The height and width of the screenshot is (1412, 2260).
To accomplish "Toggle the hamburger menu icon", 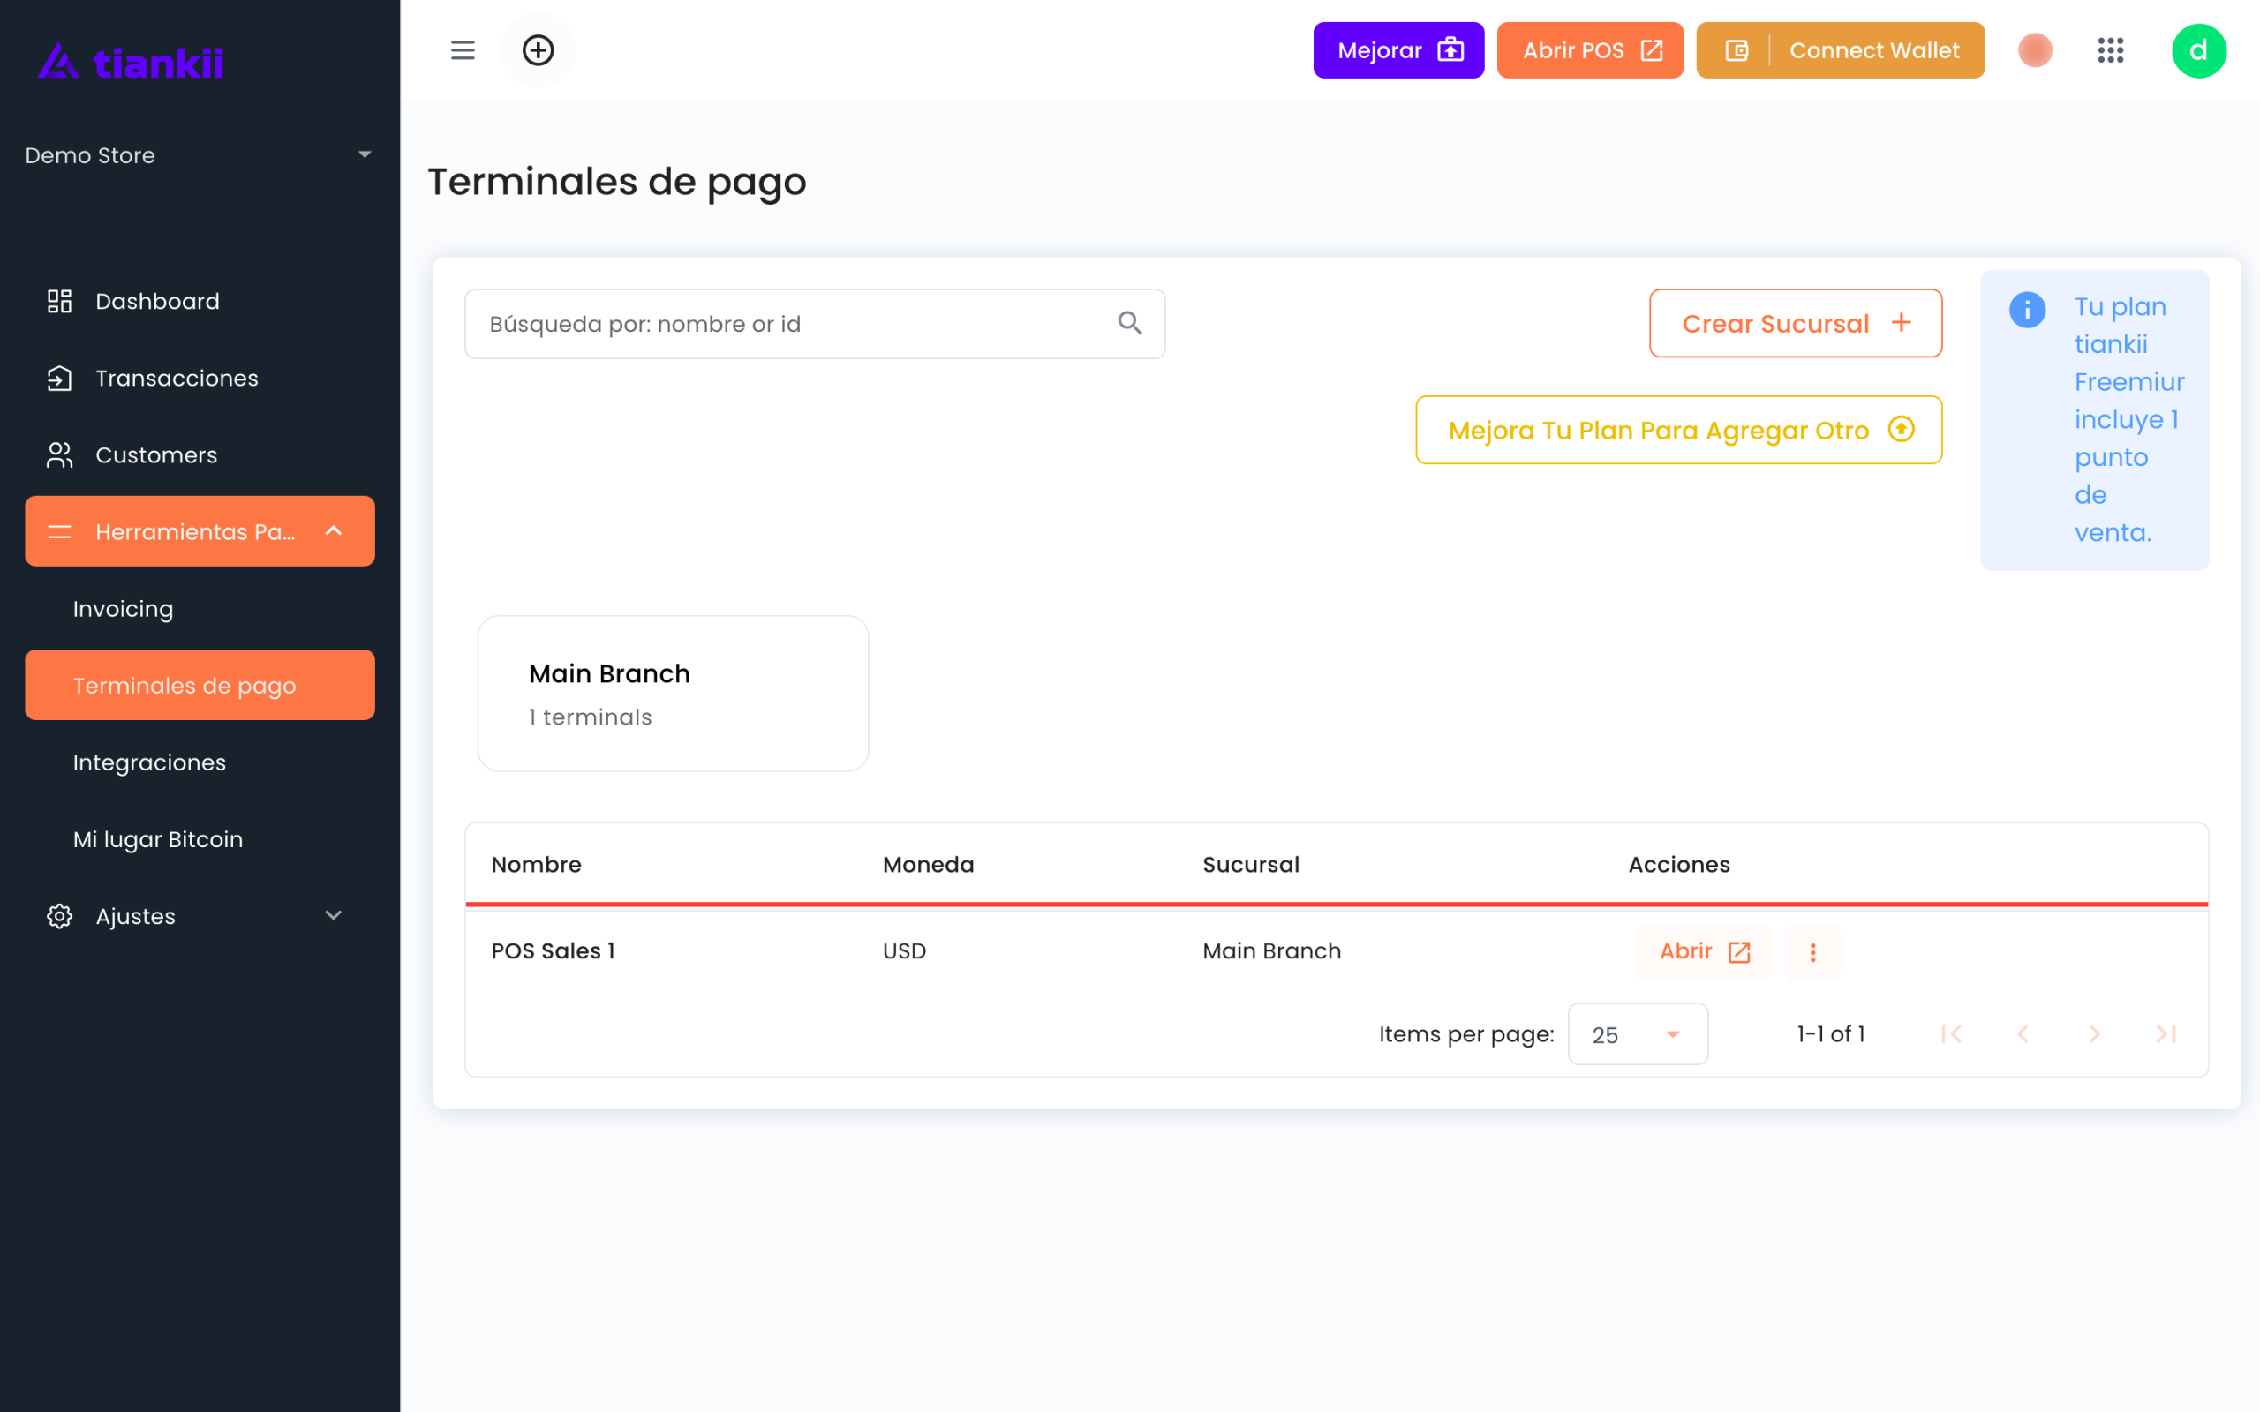I will tap(463, 50).
